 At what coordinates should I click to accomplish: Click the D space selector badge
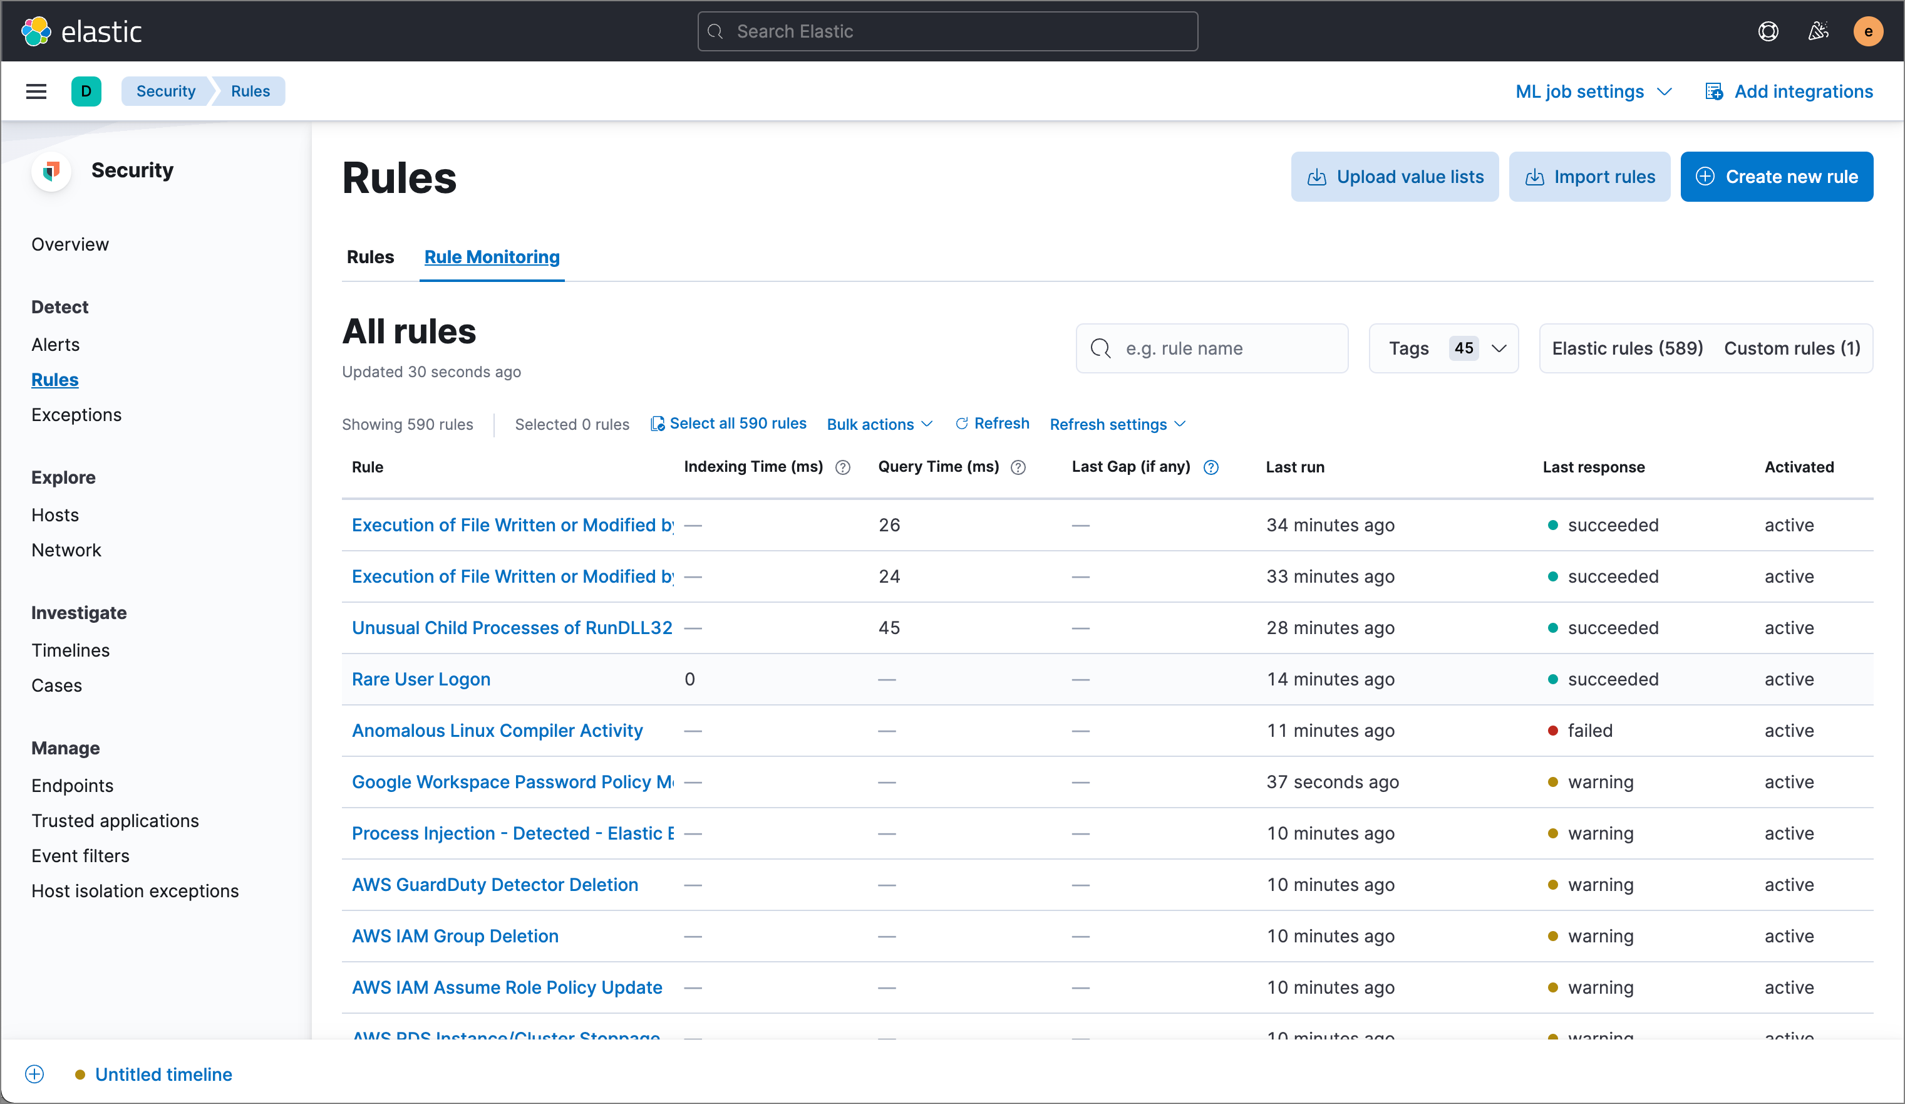(86, 91)
